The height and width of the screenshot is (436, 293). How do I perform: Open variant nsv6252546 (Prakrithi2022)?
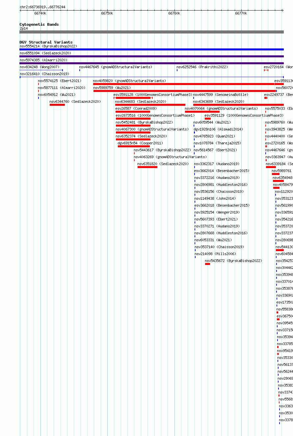pyautogui.click(x=202, y=67)
